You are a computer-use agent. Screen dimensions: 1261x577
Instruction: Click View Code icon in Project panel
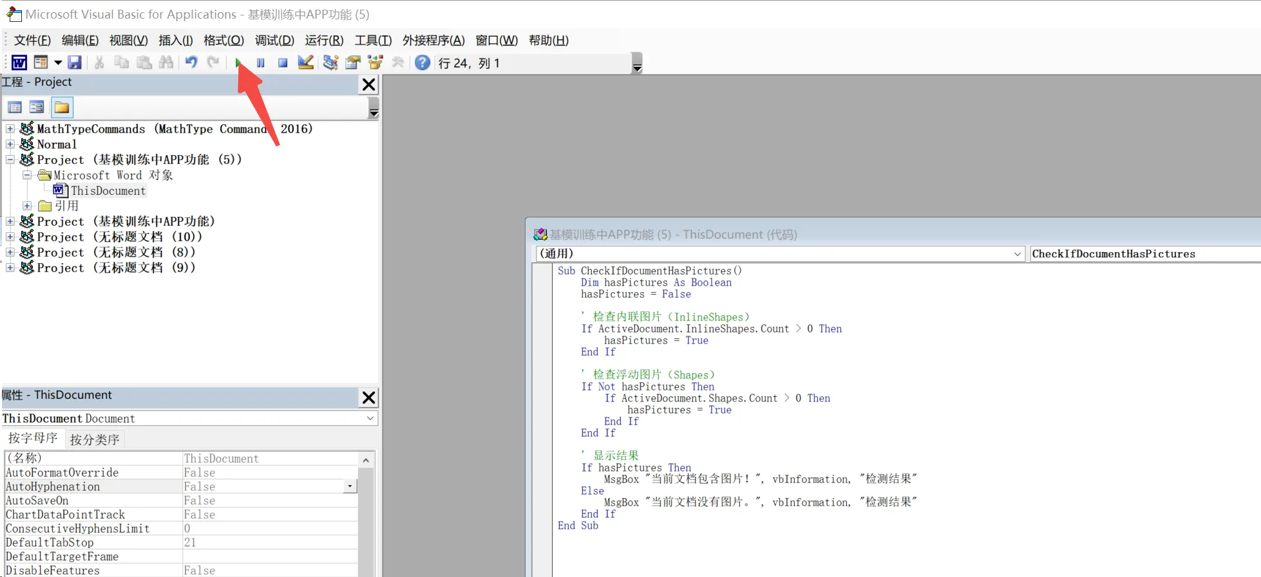[15, 107]
